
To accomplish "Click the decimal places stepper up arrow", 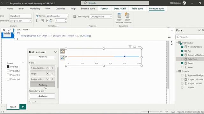I will (x=66, y=20).
